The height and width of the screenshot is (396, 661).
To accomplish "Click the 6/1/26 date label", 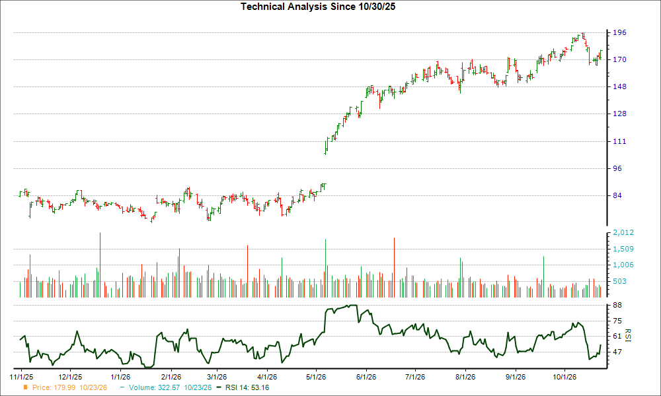I will (x=366, y=377).
